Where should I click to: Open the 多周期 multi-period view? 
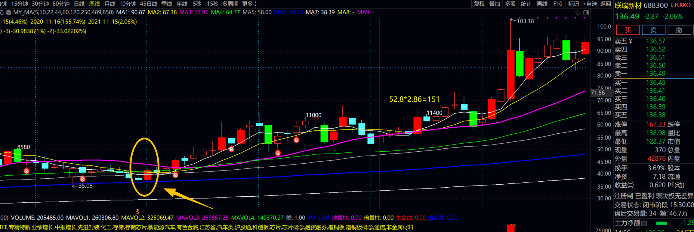click(x=230, y=4)
